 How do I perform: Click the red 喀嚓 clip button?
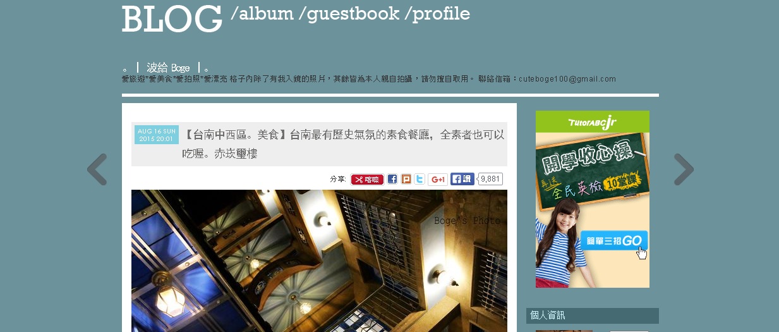(367, 180)
